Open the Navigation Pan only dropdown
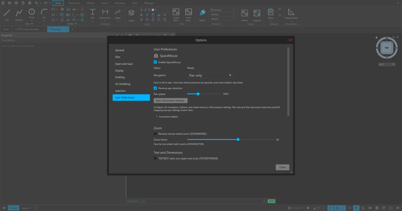Image resolution: width=402 pixels, height=211 pixels. pyautogui.click(x=210, y=75)
